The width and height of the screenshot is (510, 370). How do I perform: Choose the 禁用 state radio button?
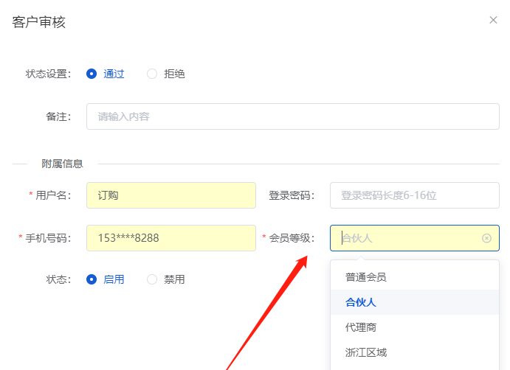[152, 279]
